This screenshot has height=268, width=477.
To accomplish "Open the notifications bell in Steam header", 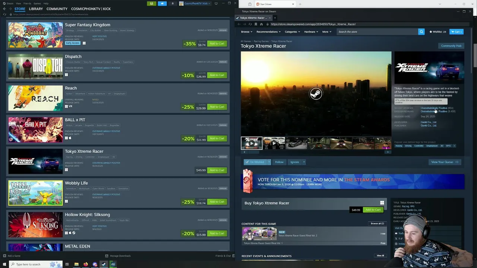I will tap(173, 3).
